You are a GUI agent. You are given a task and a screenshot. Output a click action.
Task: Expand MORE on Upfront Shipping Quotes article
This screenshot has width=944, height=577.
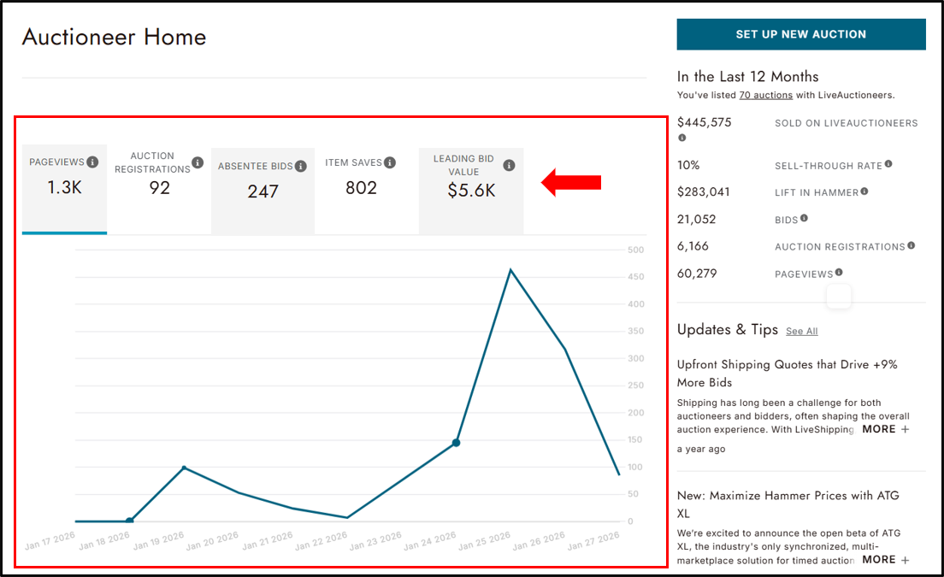click(x=885, y=429)
